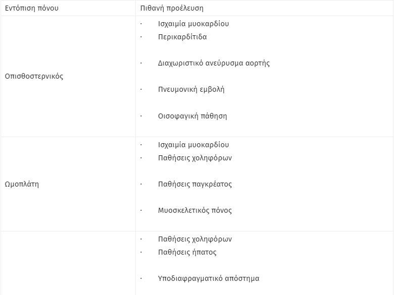Click the bullet before 'Περικαρδίτιδα'
The image size is (394, 295).
[141, 37]
